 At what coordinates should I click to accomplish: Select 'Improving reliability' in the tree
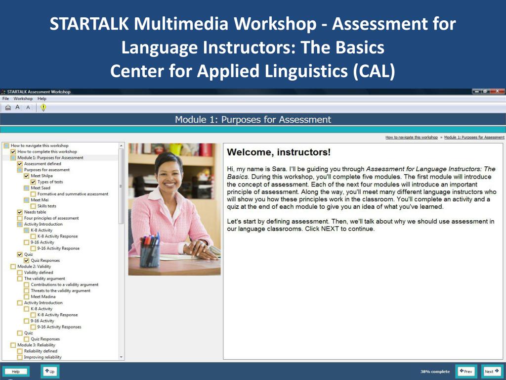click(42, 357)
